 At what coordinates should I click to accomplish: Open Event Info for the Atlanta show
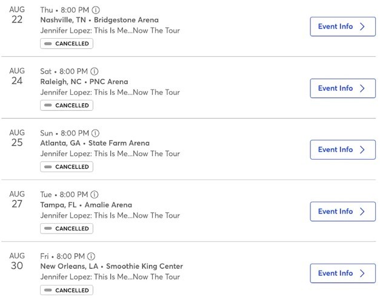click(342, 150)
